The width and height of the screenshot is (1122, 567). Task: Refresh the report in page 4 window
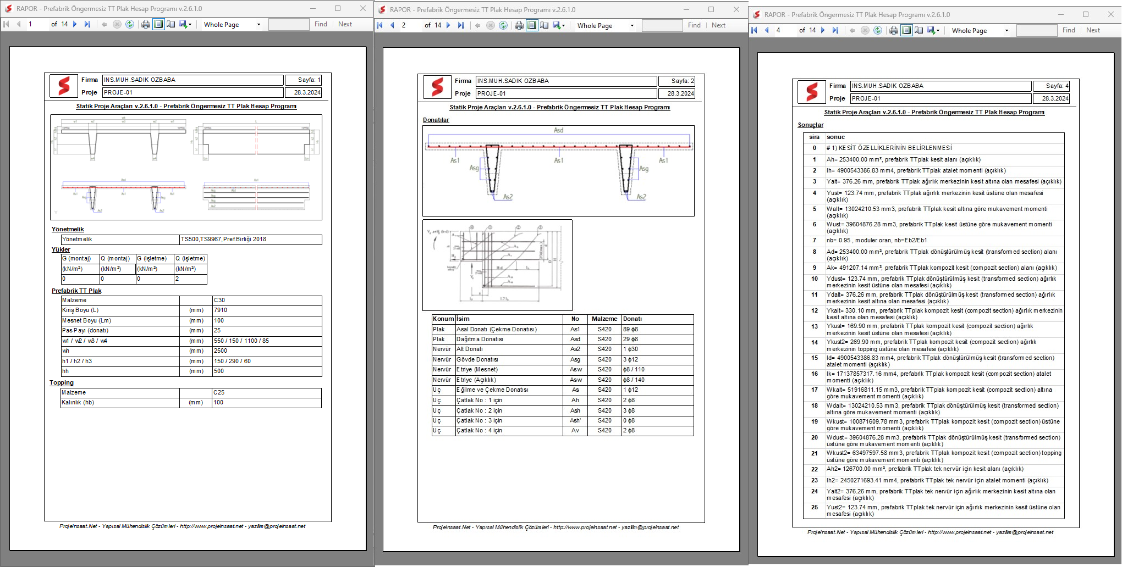click(x=878, y=30)
